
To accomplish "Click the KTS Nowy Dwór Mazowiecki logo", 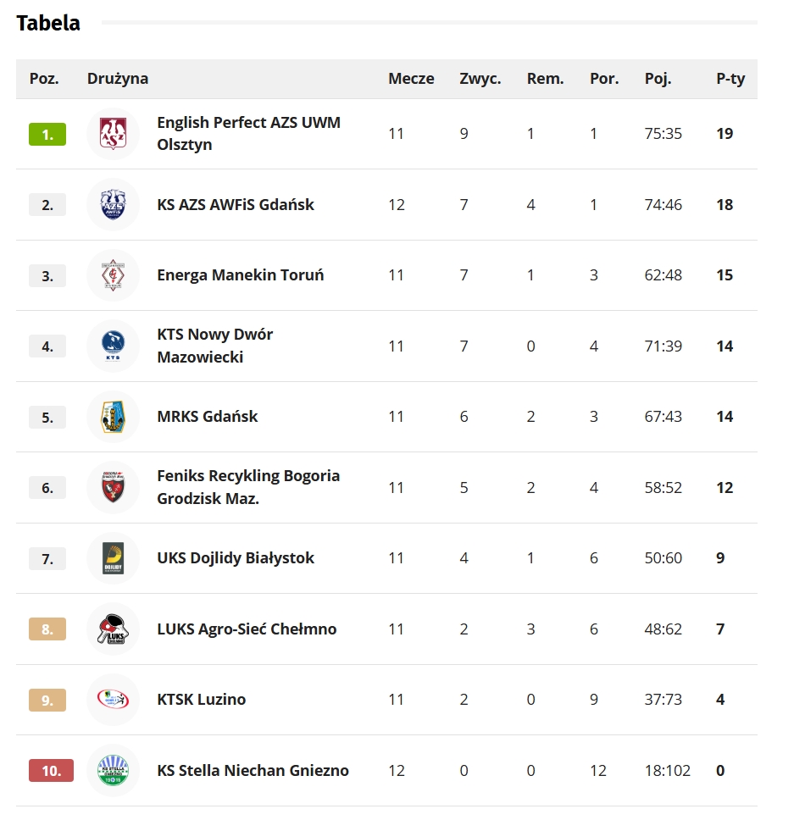I will pos(113,346).
